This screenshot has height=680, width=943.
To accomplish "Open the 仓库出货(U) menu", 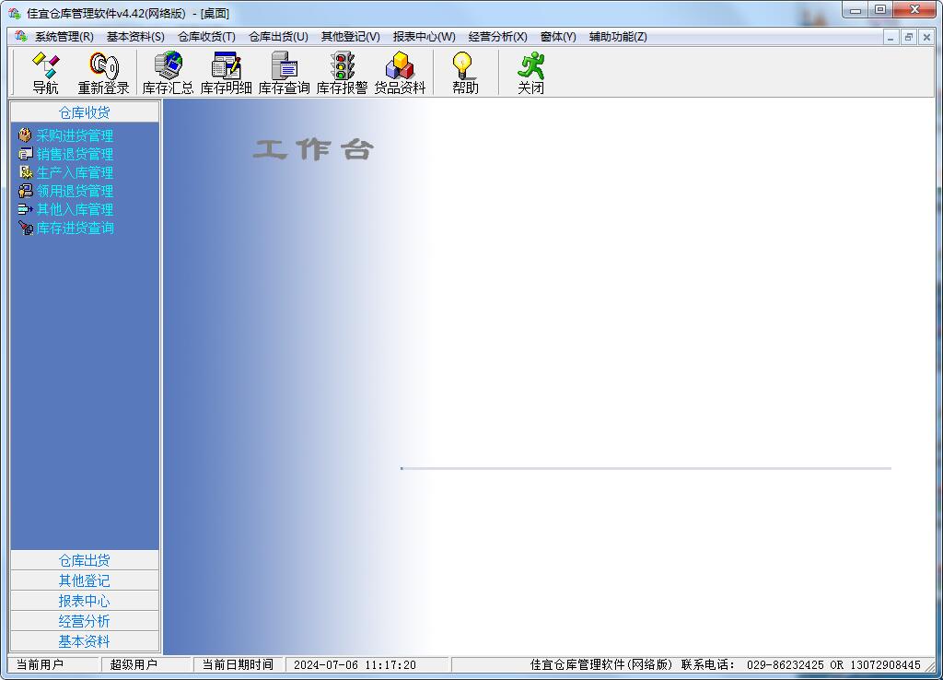I will (278, 37).
